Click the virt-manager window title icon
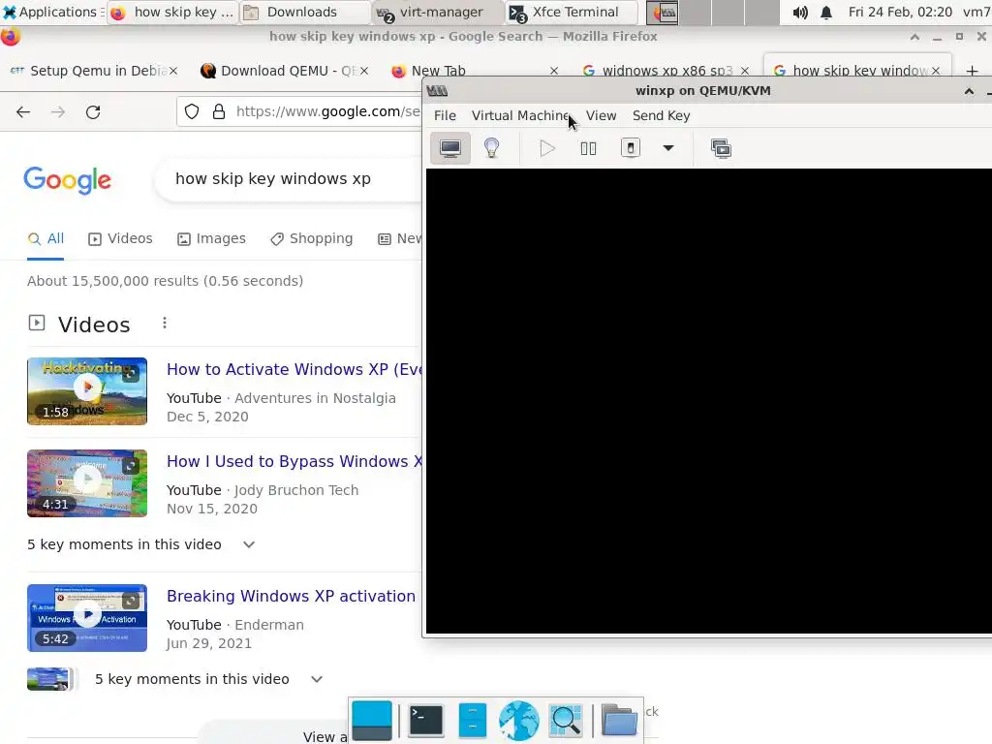992x744 pixels. coord(437,91)
